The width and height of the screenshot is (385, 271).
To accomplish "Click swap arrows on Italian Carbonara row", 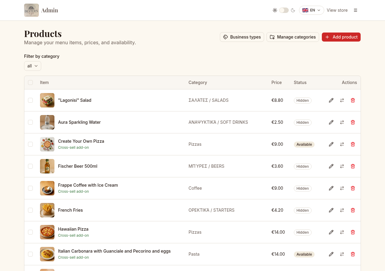I will pos(342,254).
